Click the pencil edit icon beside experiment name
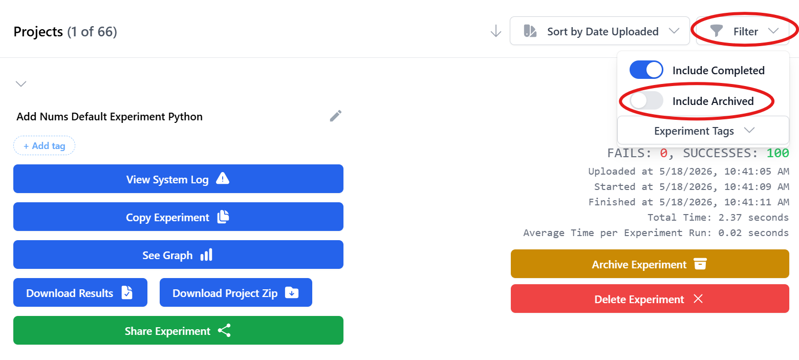The image size is (799, 360). coord(335,116)
